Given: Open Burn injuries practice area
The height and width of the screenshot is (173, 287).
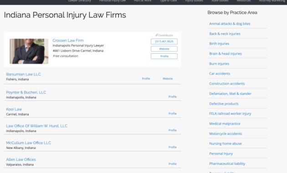Looking at the screenshot, I should coord(219,64).
